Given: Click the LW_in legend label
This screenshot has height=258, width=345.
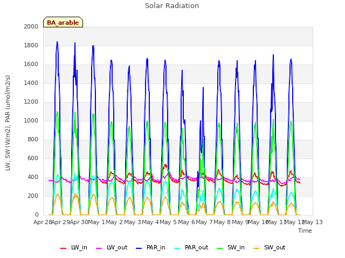Looking at the screenshot, I should click(x=79, y=248).
